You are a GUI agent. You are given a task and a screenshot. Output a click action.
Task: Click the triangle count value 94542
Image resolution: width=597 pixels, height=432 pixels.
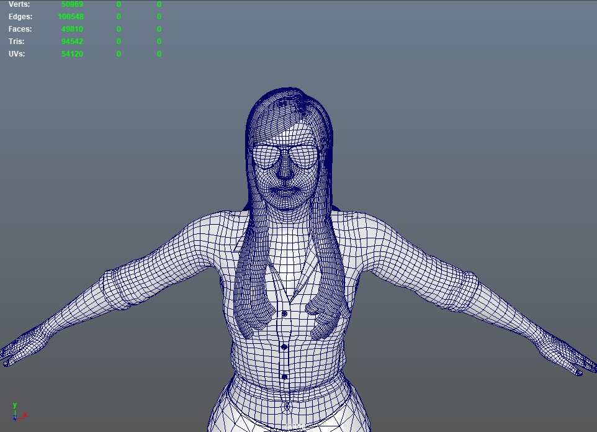(72, 41)
